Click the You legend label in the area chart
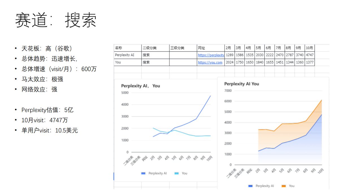Viewport: 339px width, 190px height. click(x=292, y=186)
